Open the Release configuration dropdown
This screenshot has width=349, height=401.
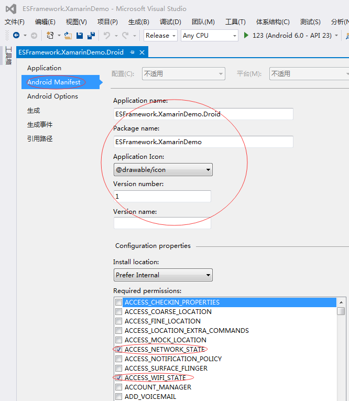coord(160,36)
